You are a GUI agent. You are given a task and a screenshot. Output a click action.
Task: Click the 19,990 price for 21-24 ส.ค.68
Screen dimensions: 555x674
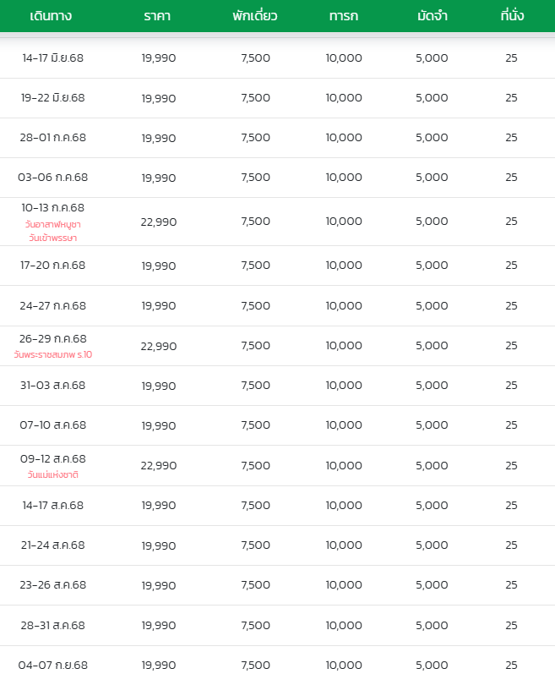pos(159,546)
